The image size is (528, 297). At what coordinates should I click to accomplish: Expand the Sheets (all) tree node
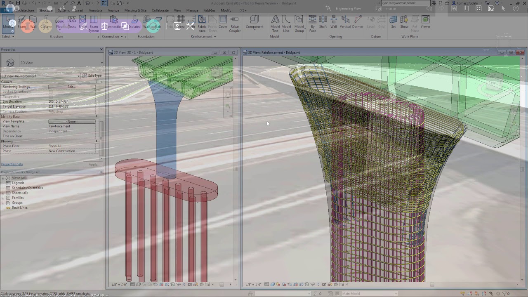(3, 193)
